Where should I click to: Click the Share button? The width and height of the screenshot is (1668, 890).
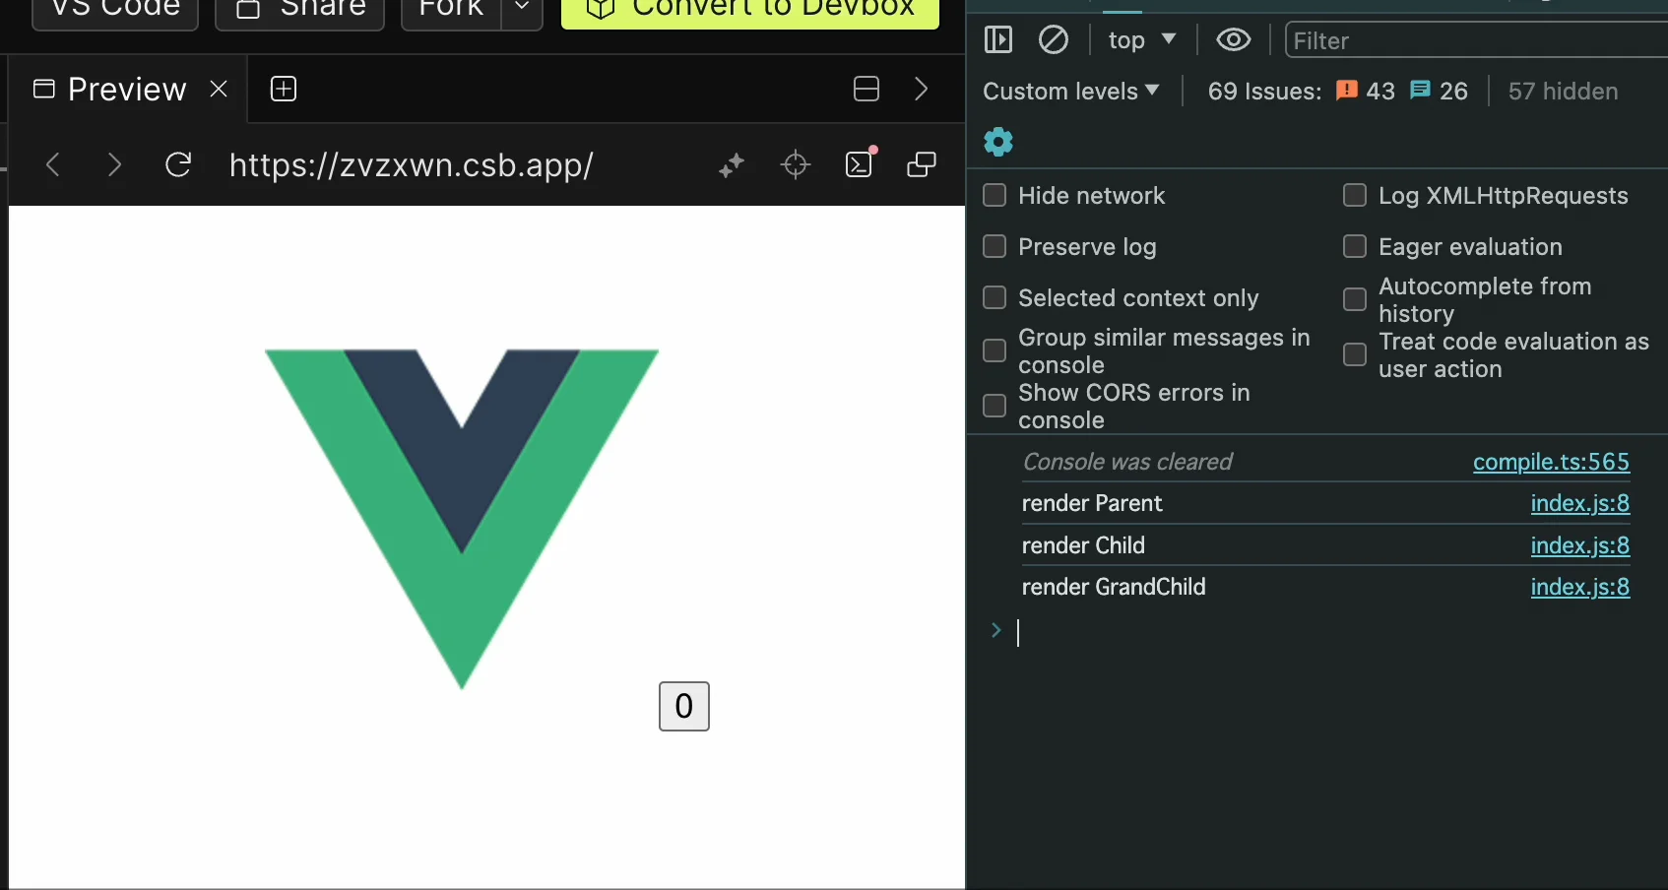tap(300, 12)
